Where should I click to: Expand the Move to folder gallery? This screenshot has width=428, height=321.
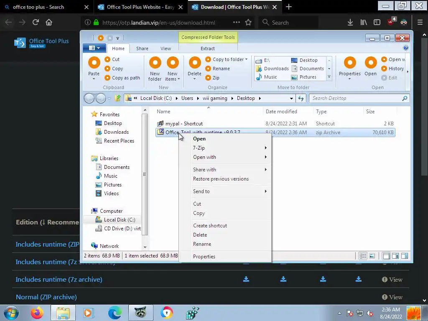[x=329, y=77]
